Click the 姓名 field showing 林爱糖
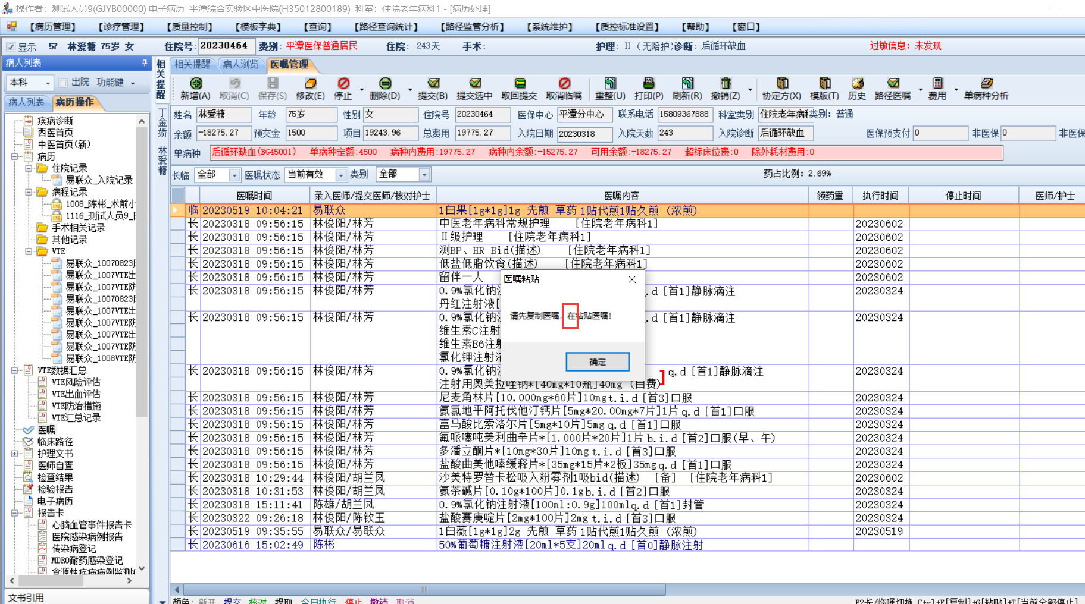 (224, 114)
